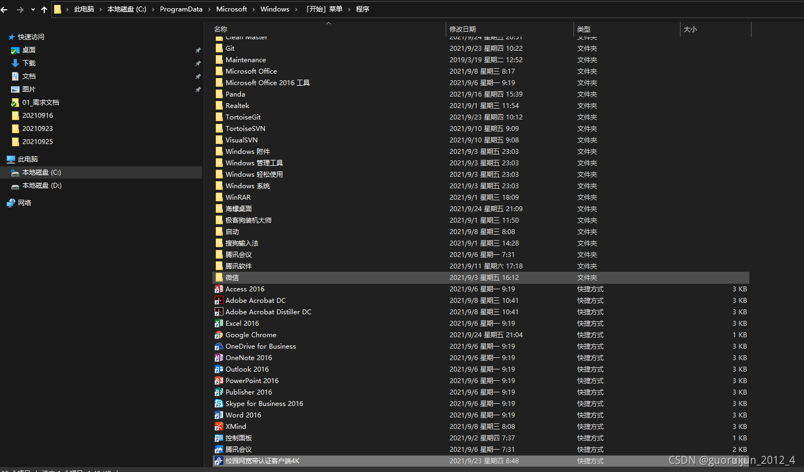804x472 pixels.
Task: Select 网络 in the navigation pane
Action: click(25, 203)
